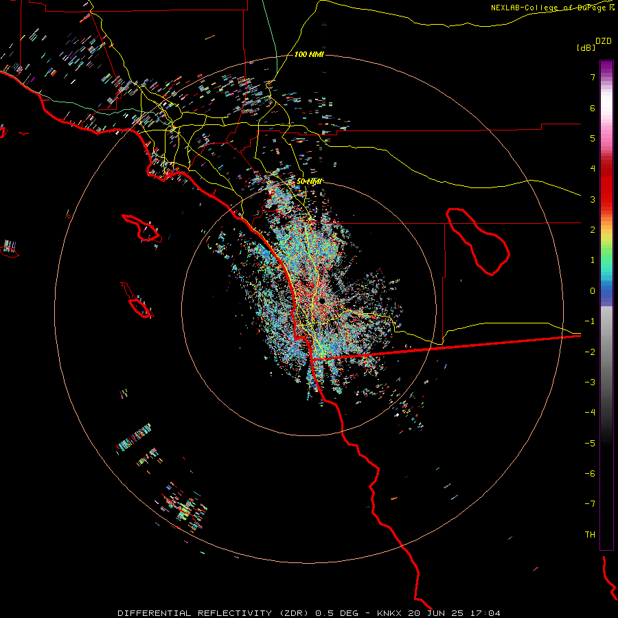The image size is (618, 618).
Task: Click the scale value -1
Action: pos(590,321)
